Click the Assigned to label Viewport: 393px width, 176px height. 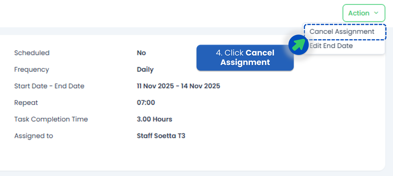[x=33, y=136]
